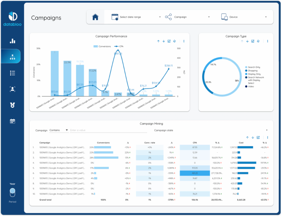Open the calendar icon in sidebar

tap(12, 121)
